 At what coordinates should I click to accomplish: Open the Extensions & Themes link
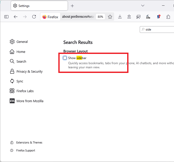pyautogui.click(x=26, y=142)
